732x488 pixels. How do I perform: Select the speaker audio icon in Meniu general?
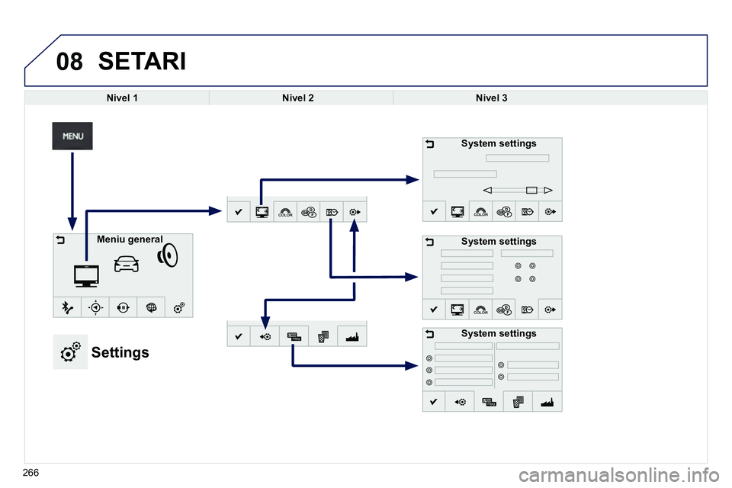[x=168, y=255]
